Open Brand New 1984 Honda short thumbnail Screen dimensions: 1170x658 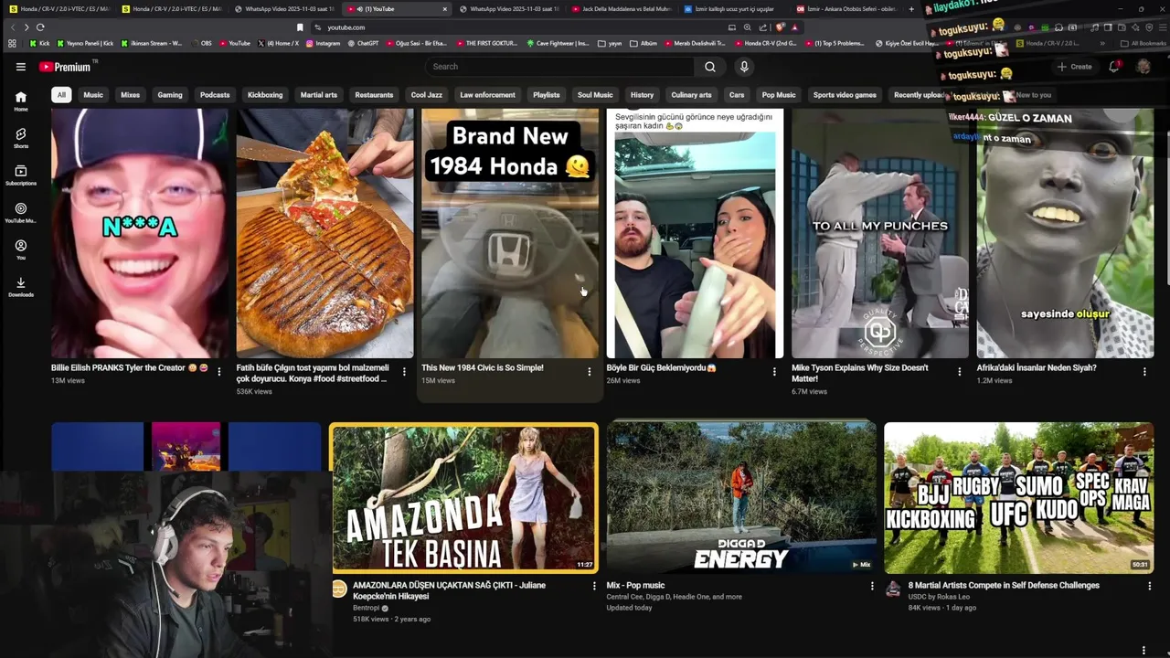coord(510,233)
